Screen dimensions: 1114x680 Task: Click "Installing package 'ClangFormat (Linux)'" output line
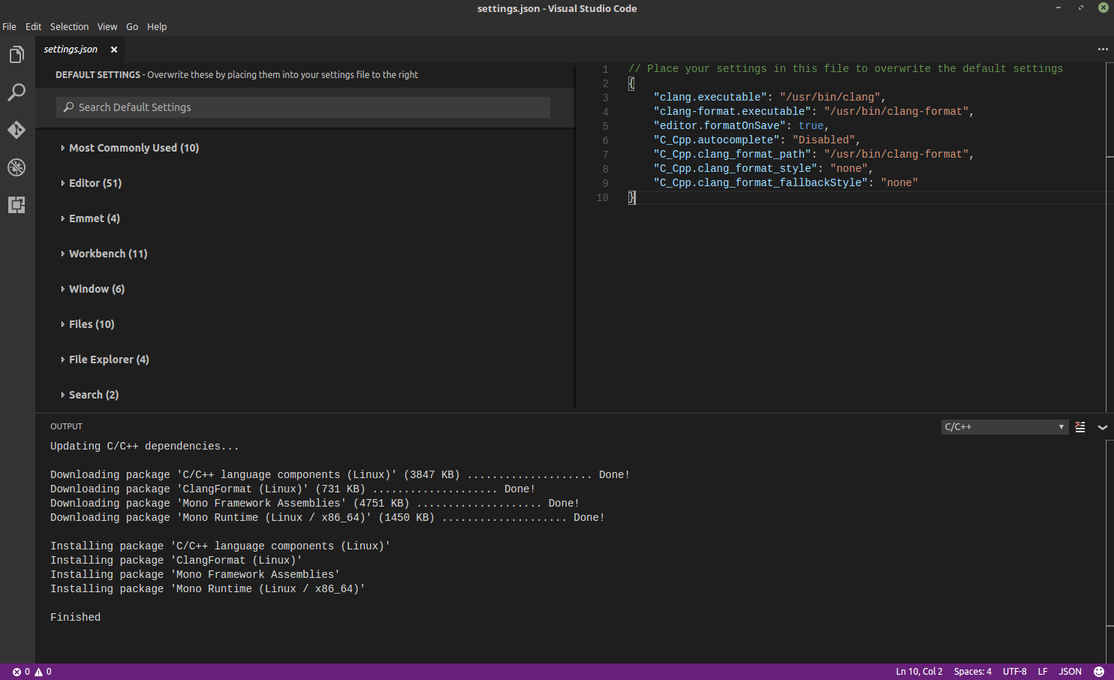[x=176, y=561]
